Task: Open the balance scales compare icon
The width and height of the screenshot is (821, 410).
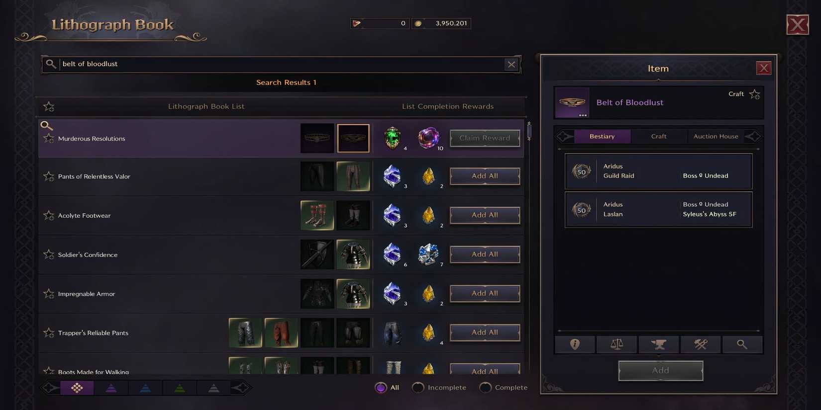Action: [616, 344]
